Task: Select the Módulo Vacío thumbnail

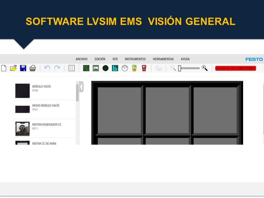Action: (x=23, y=91)
